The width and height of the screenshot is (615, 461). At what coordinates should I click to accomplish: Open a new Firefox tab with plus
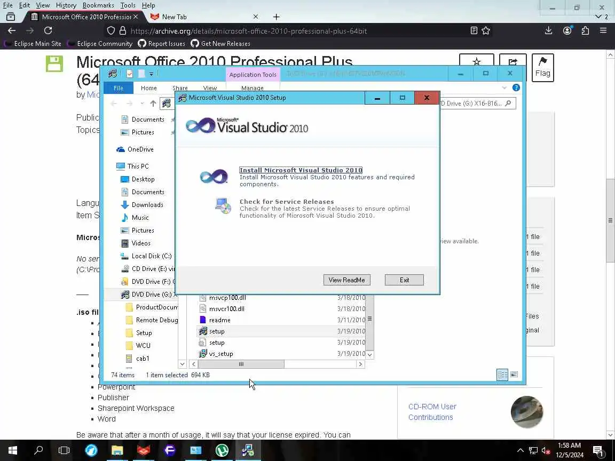point(277,17)
